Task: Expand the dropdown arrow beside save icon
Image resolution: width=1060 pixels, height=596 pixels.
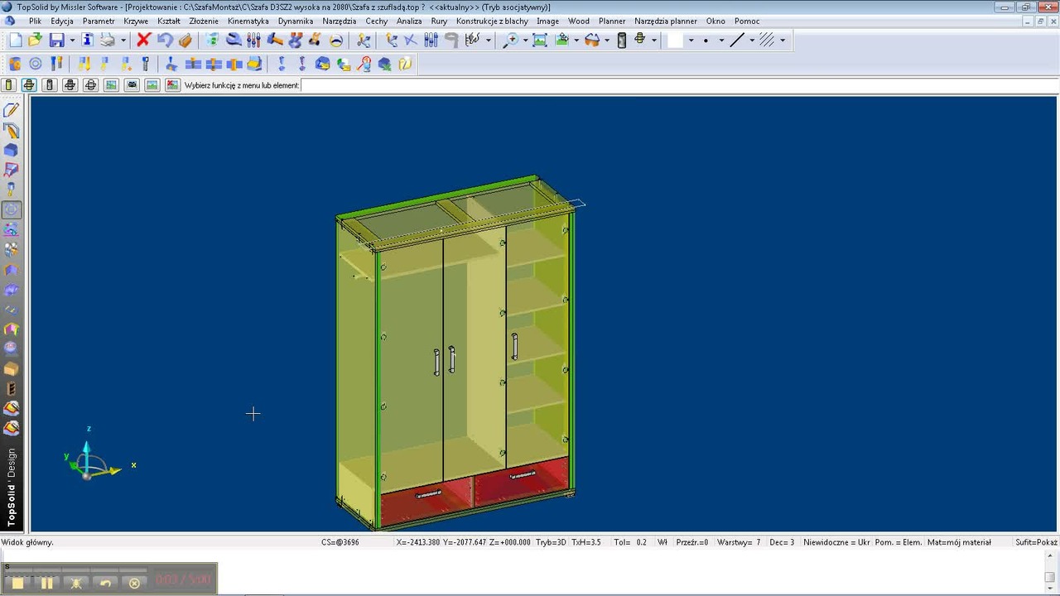Action: 72,40
